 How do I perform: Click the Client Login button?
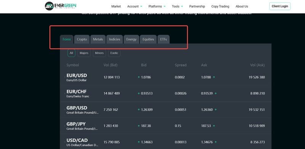pos(280,6)
